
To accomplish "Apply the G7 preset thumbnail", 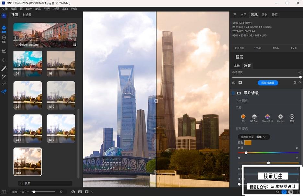I will [28, 63].
